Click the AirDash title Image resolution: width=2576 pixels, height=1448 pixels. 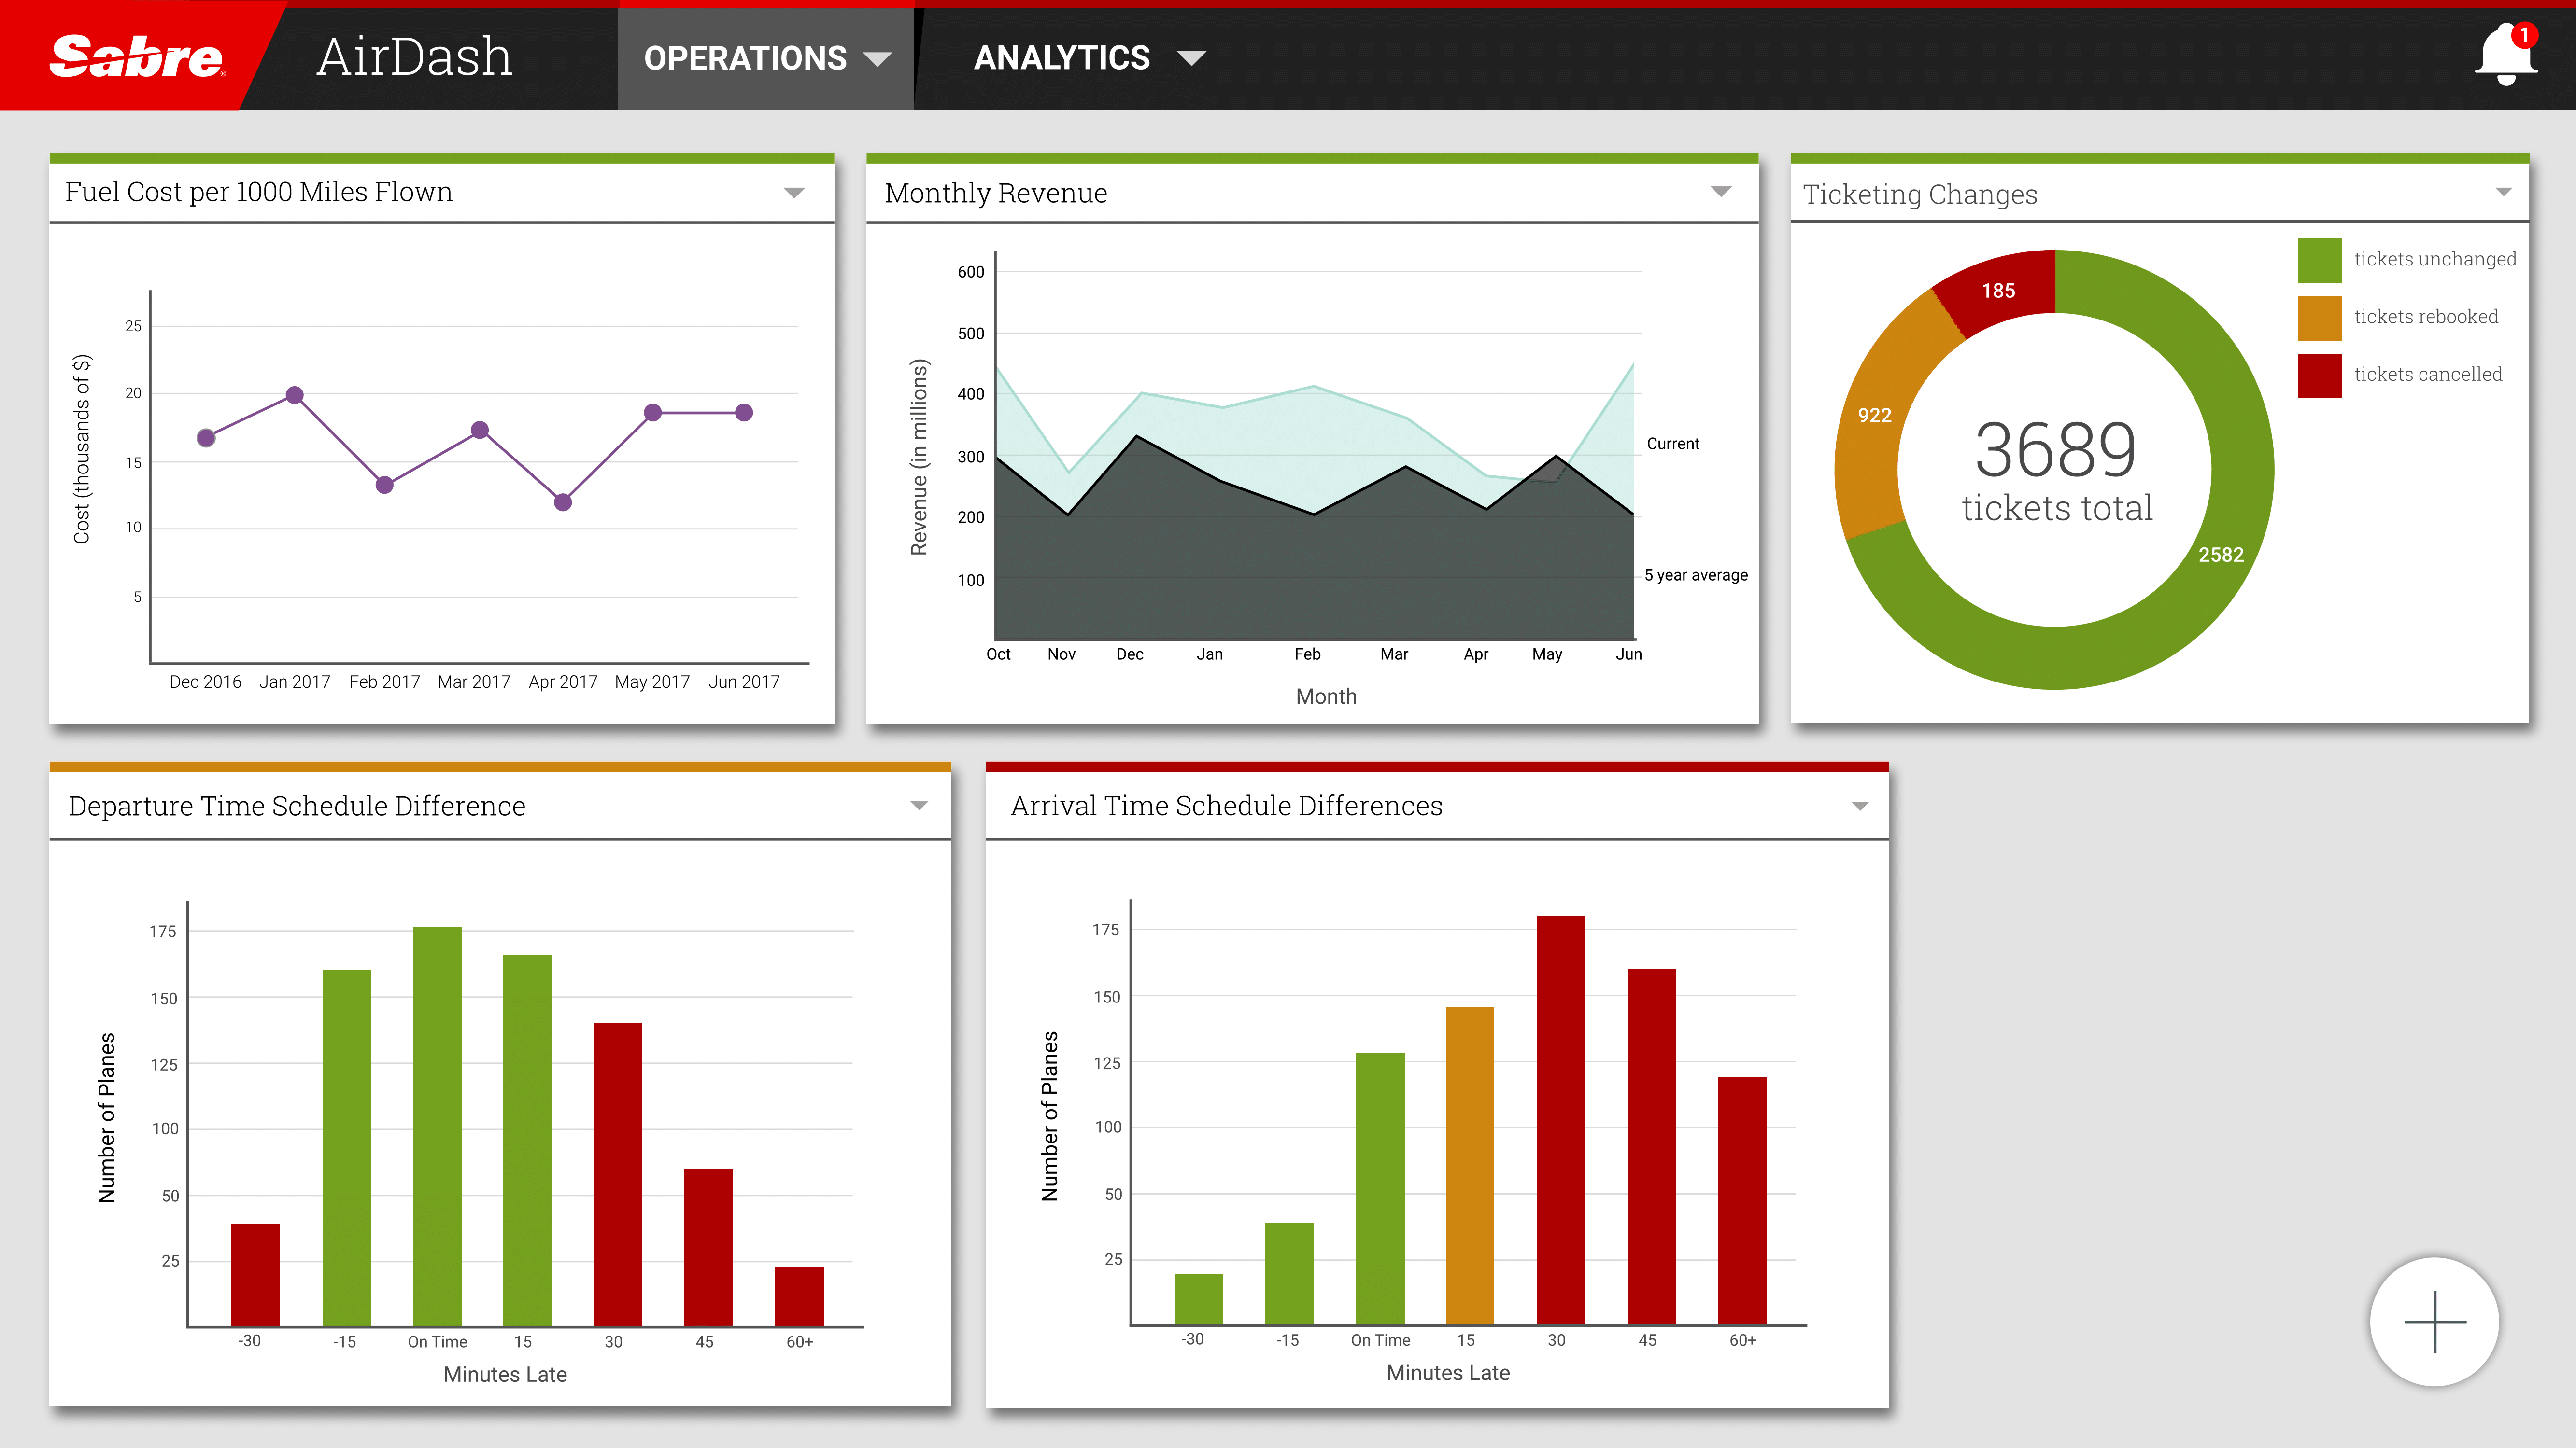click(414, 57)
